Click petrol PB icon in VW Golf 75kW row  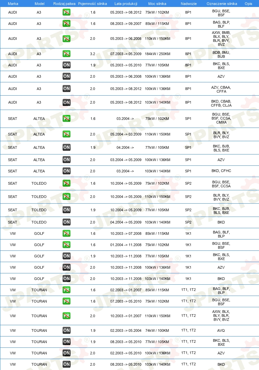pos(67,245)
